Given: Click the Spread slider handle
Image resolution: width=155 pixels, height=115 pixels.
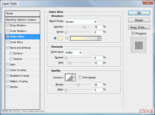Looking at the screenshot, I should (66, 58).
